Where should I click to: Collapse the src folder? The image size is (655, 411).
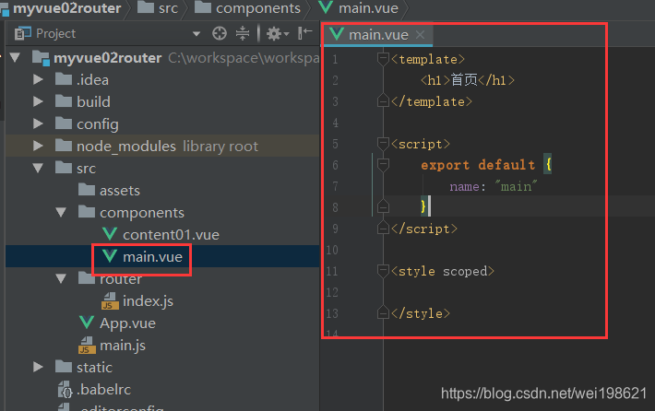tap(38, 168)
